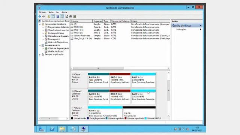This screenshot has width=240, height=135.
Task: Select the RAID 1 (H:) row in volume list
Action: (x=120, y=30)
